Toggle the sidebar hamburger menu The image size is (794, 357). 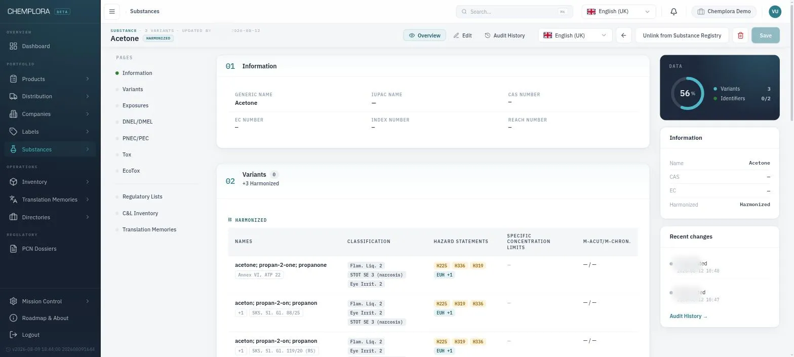pos(112,11)
